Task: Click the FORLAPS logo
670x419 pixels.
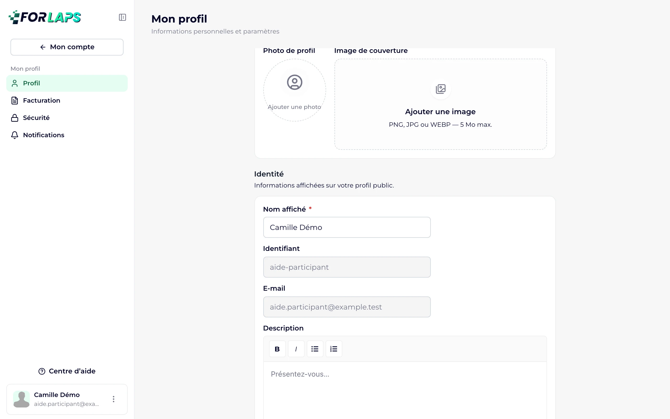Action: coord(44,17)
